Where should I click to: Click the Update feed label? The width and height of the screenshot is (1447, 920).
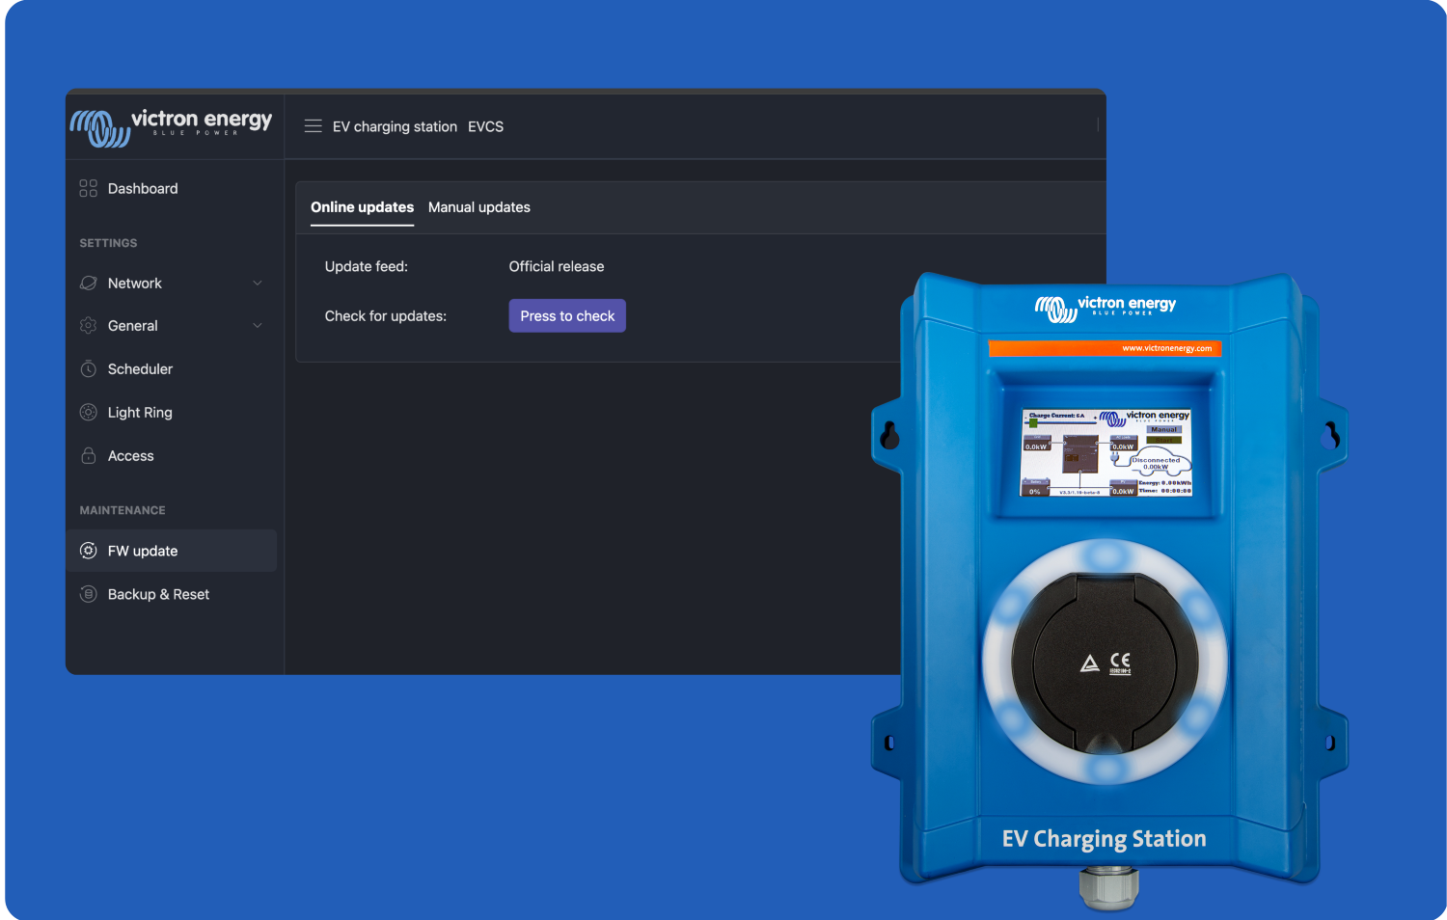(x=367, y=266)
